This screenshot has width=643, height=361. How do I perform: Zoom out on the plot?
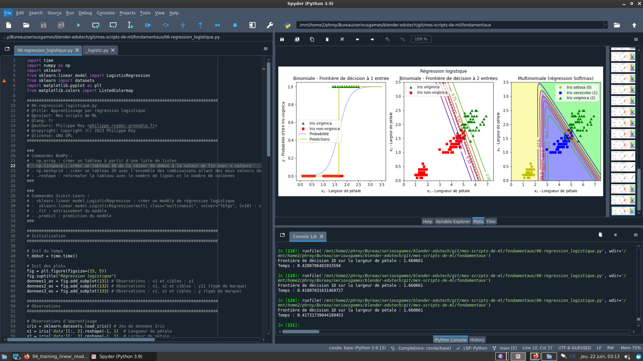click(403, 39)
